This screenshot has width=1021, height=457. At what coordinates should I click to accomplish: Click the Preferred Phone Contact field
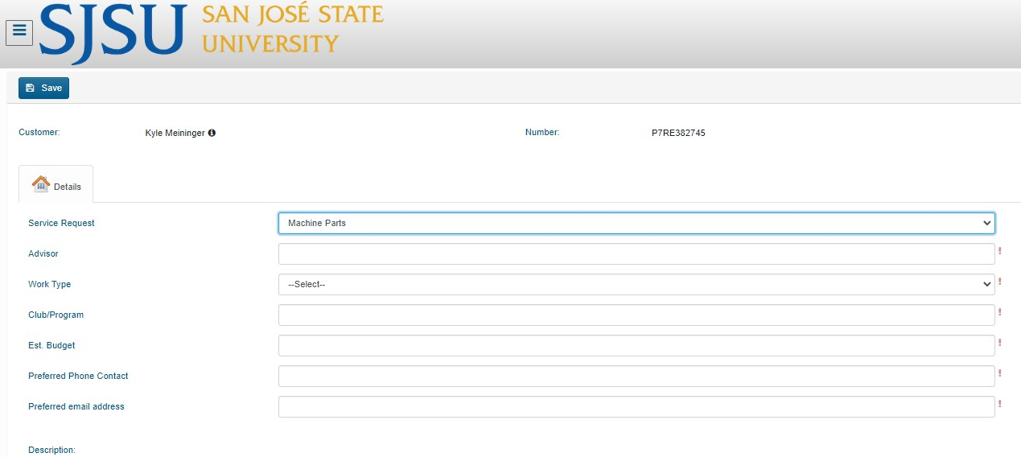pyautogui.click(x=636, y=376)
